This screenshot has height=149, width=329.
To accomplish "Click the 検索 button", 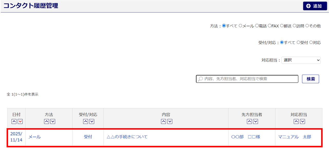I will click(x=310, y=79).
